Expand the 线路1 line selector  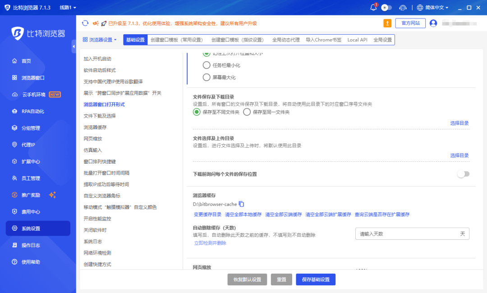(x=68, y=8)
